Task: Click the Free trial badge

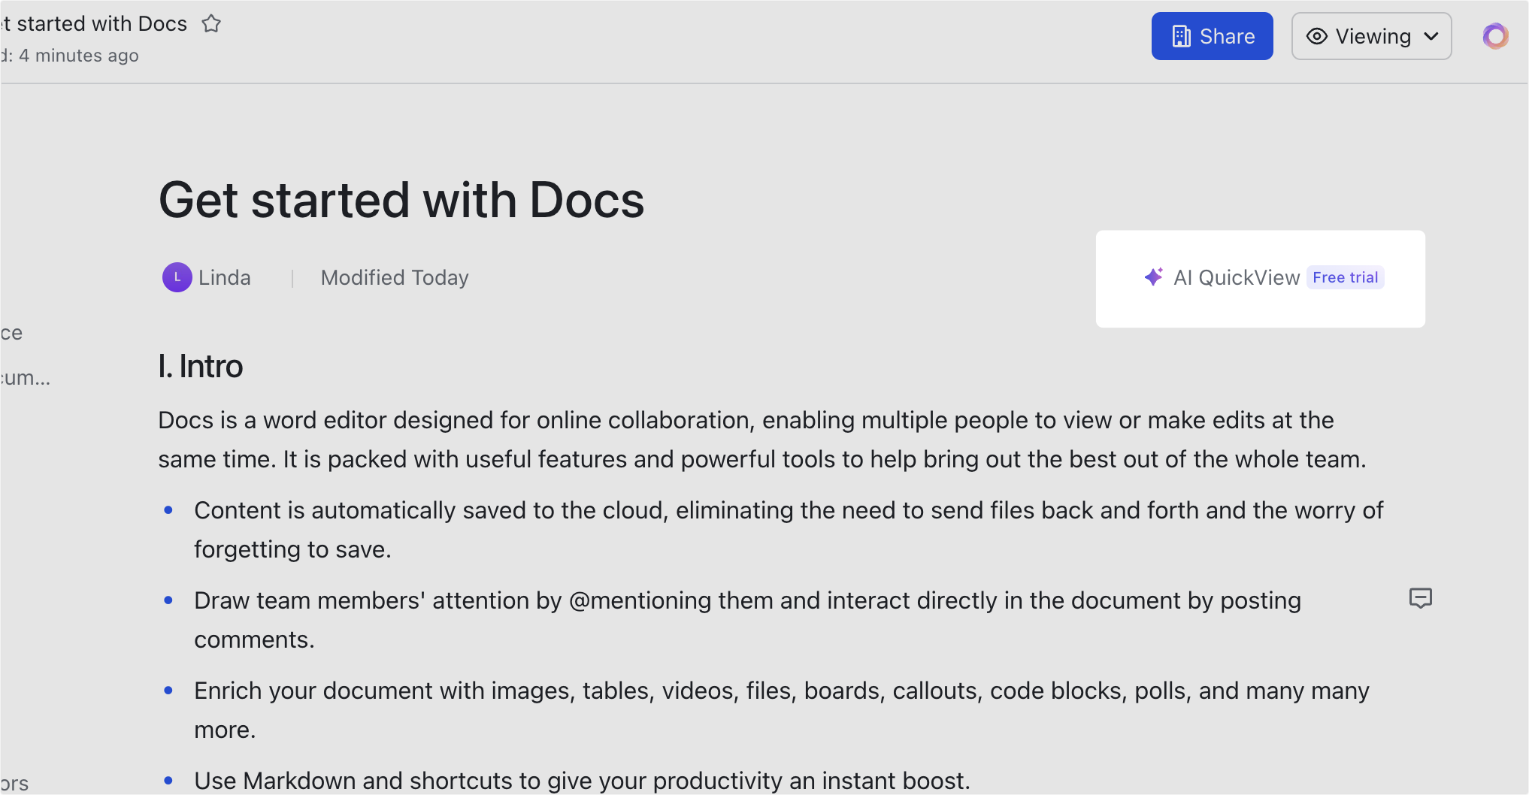Action: click(x=1345, y=277)
